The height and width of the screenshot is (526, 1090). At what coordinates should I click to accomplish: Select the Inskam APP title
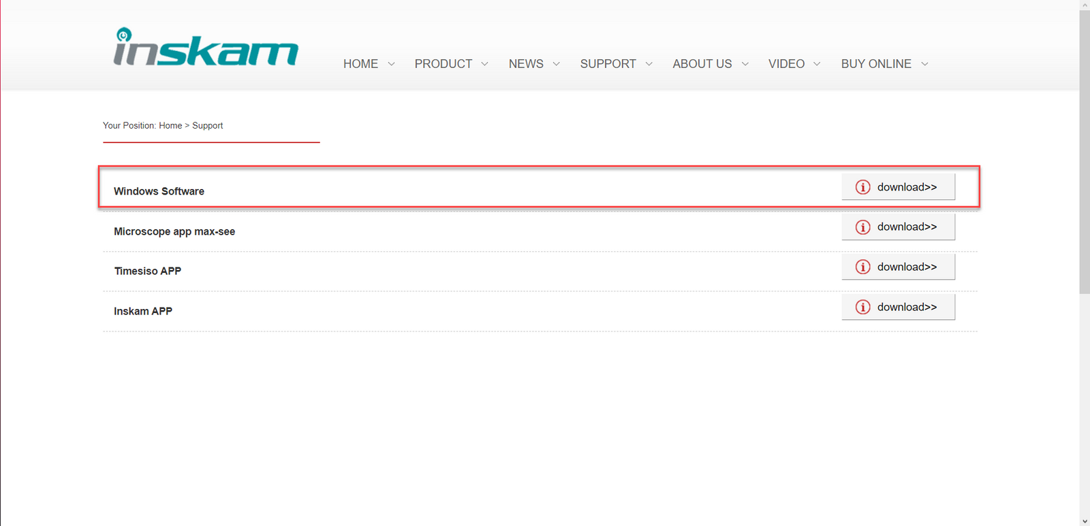143,311
